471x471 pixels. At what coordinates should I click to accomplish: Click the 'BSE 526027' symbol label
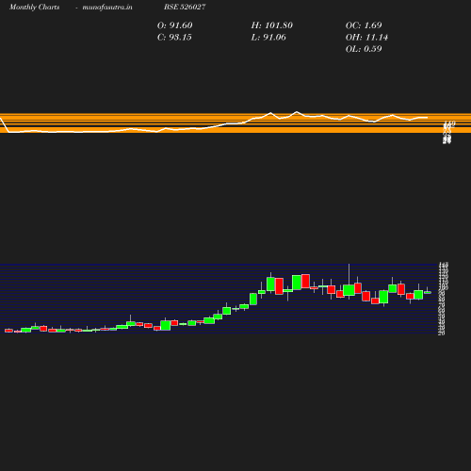(x=185, y=7)
